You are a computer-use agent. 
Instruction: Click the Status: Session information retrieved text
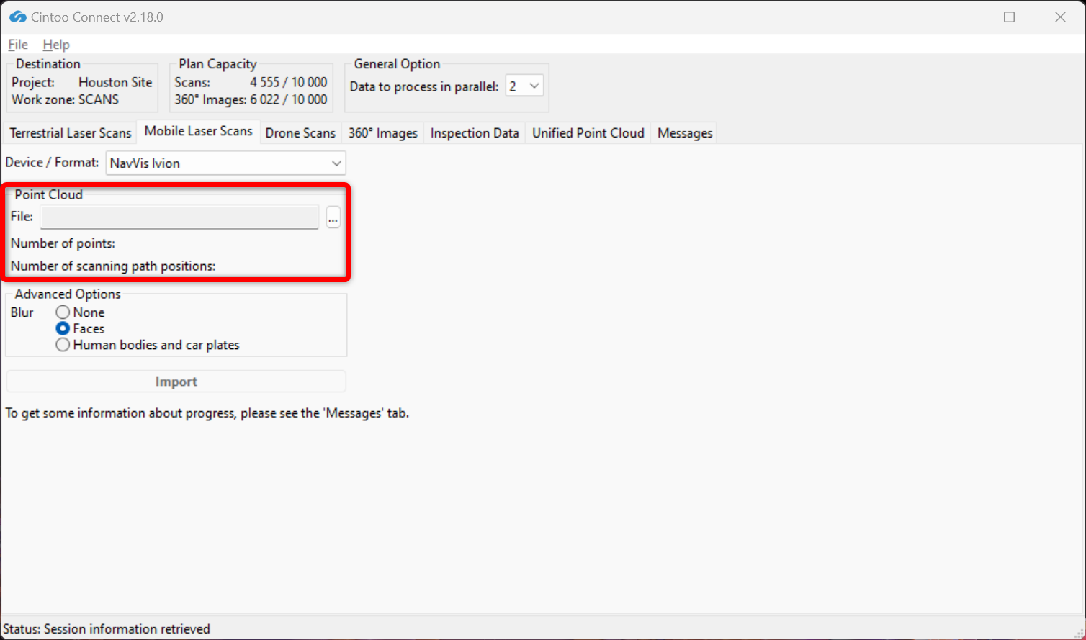[107, 629]
